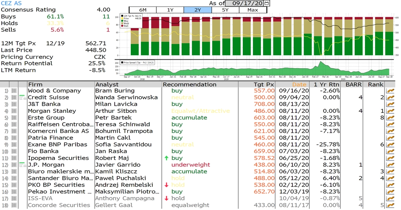
Task: Select the Max chart range tab
Action: (253, 10)
